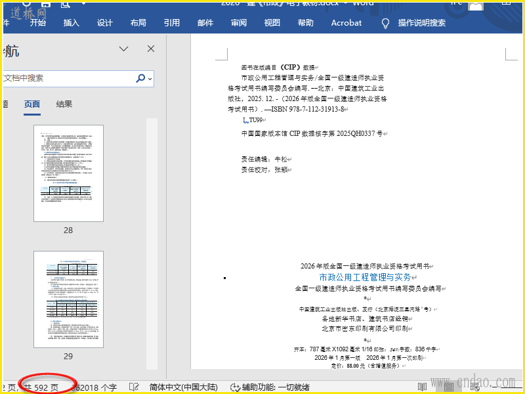The image size is (525, 394).
Task: Open the 开始 ribbon tab
Action: (x=38, y=23)
